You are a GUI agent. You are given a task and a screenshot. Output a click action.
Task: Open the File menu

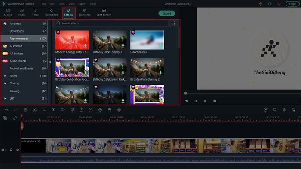click(43, 4)
